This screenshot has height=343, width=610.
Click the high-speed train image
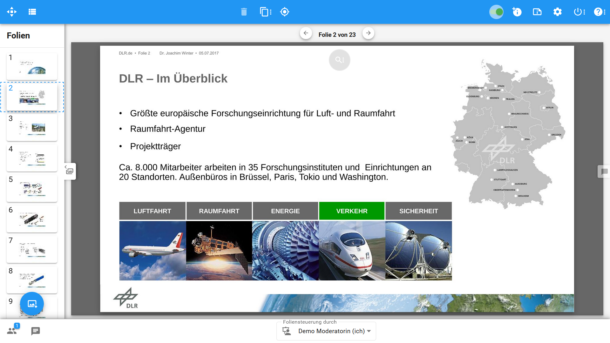[x=352, y=251]
